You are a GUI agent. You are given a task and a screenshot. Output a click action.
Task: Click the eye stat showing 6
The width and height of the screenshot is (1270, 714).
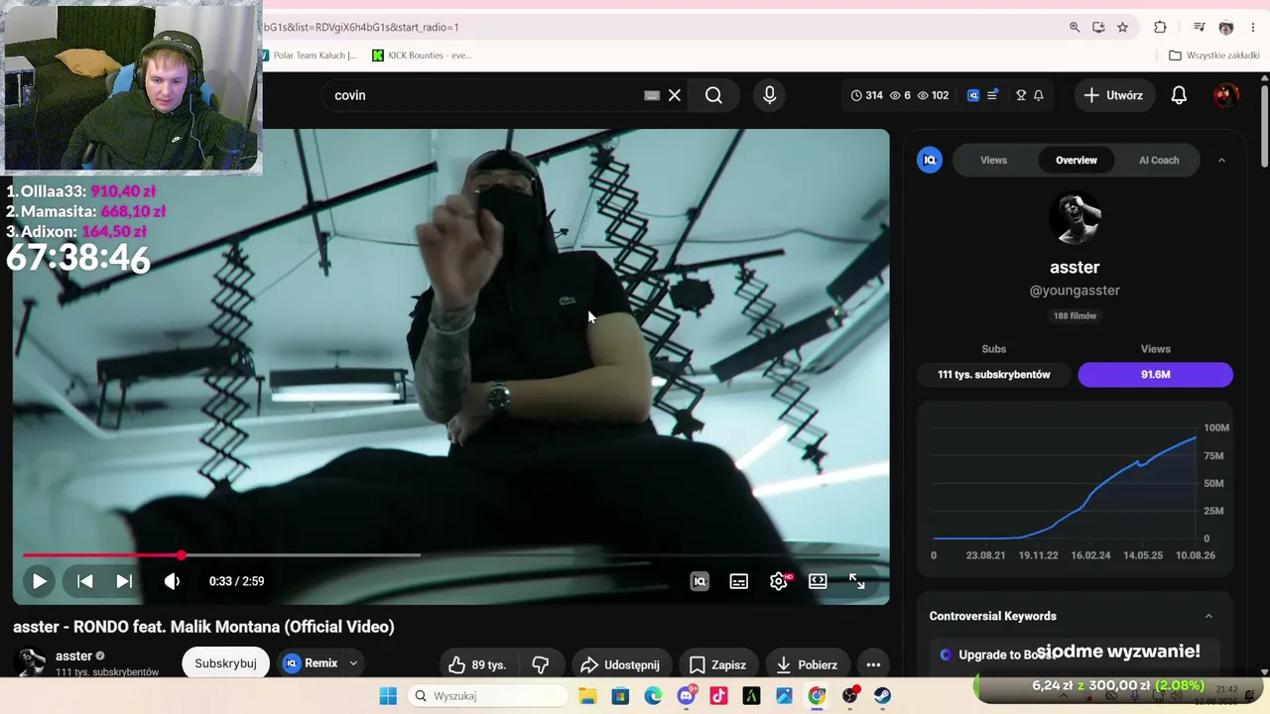pyautogui.click(x=900, y=95)
